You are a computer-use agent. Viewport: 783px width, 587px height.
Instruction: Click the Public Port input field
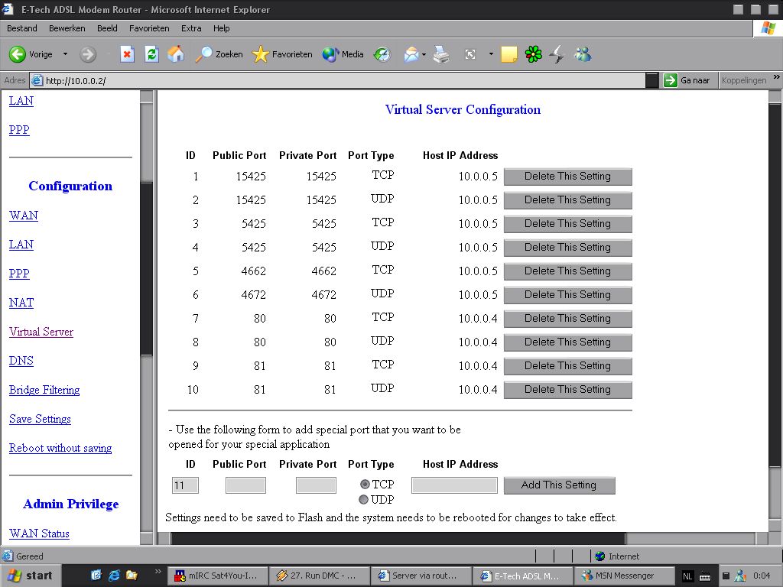[x=245, y=485]
